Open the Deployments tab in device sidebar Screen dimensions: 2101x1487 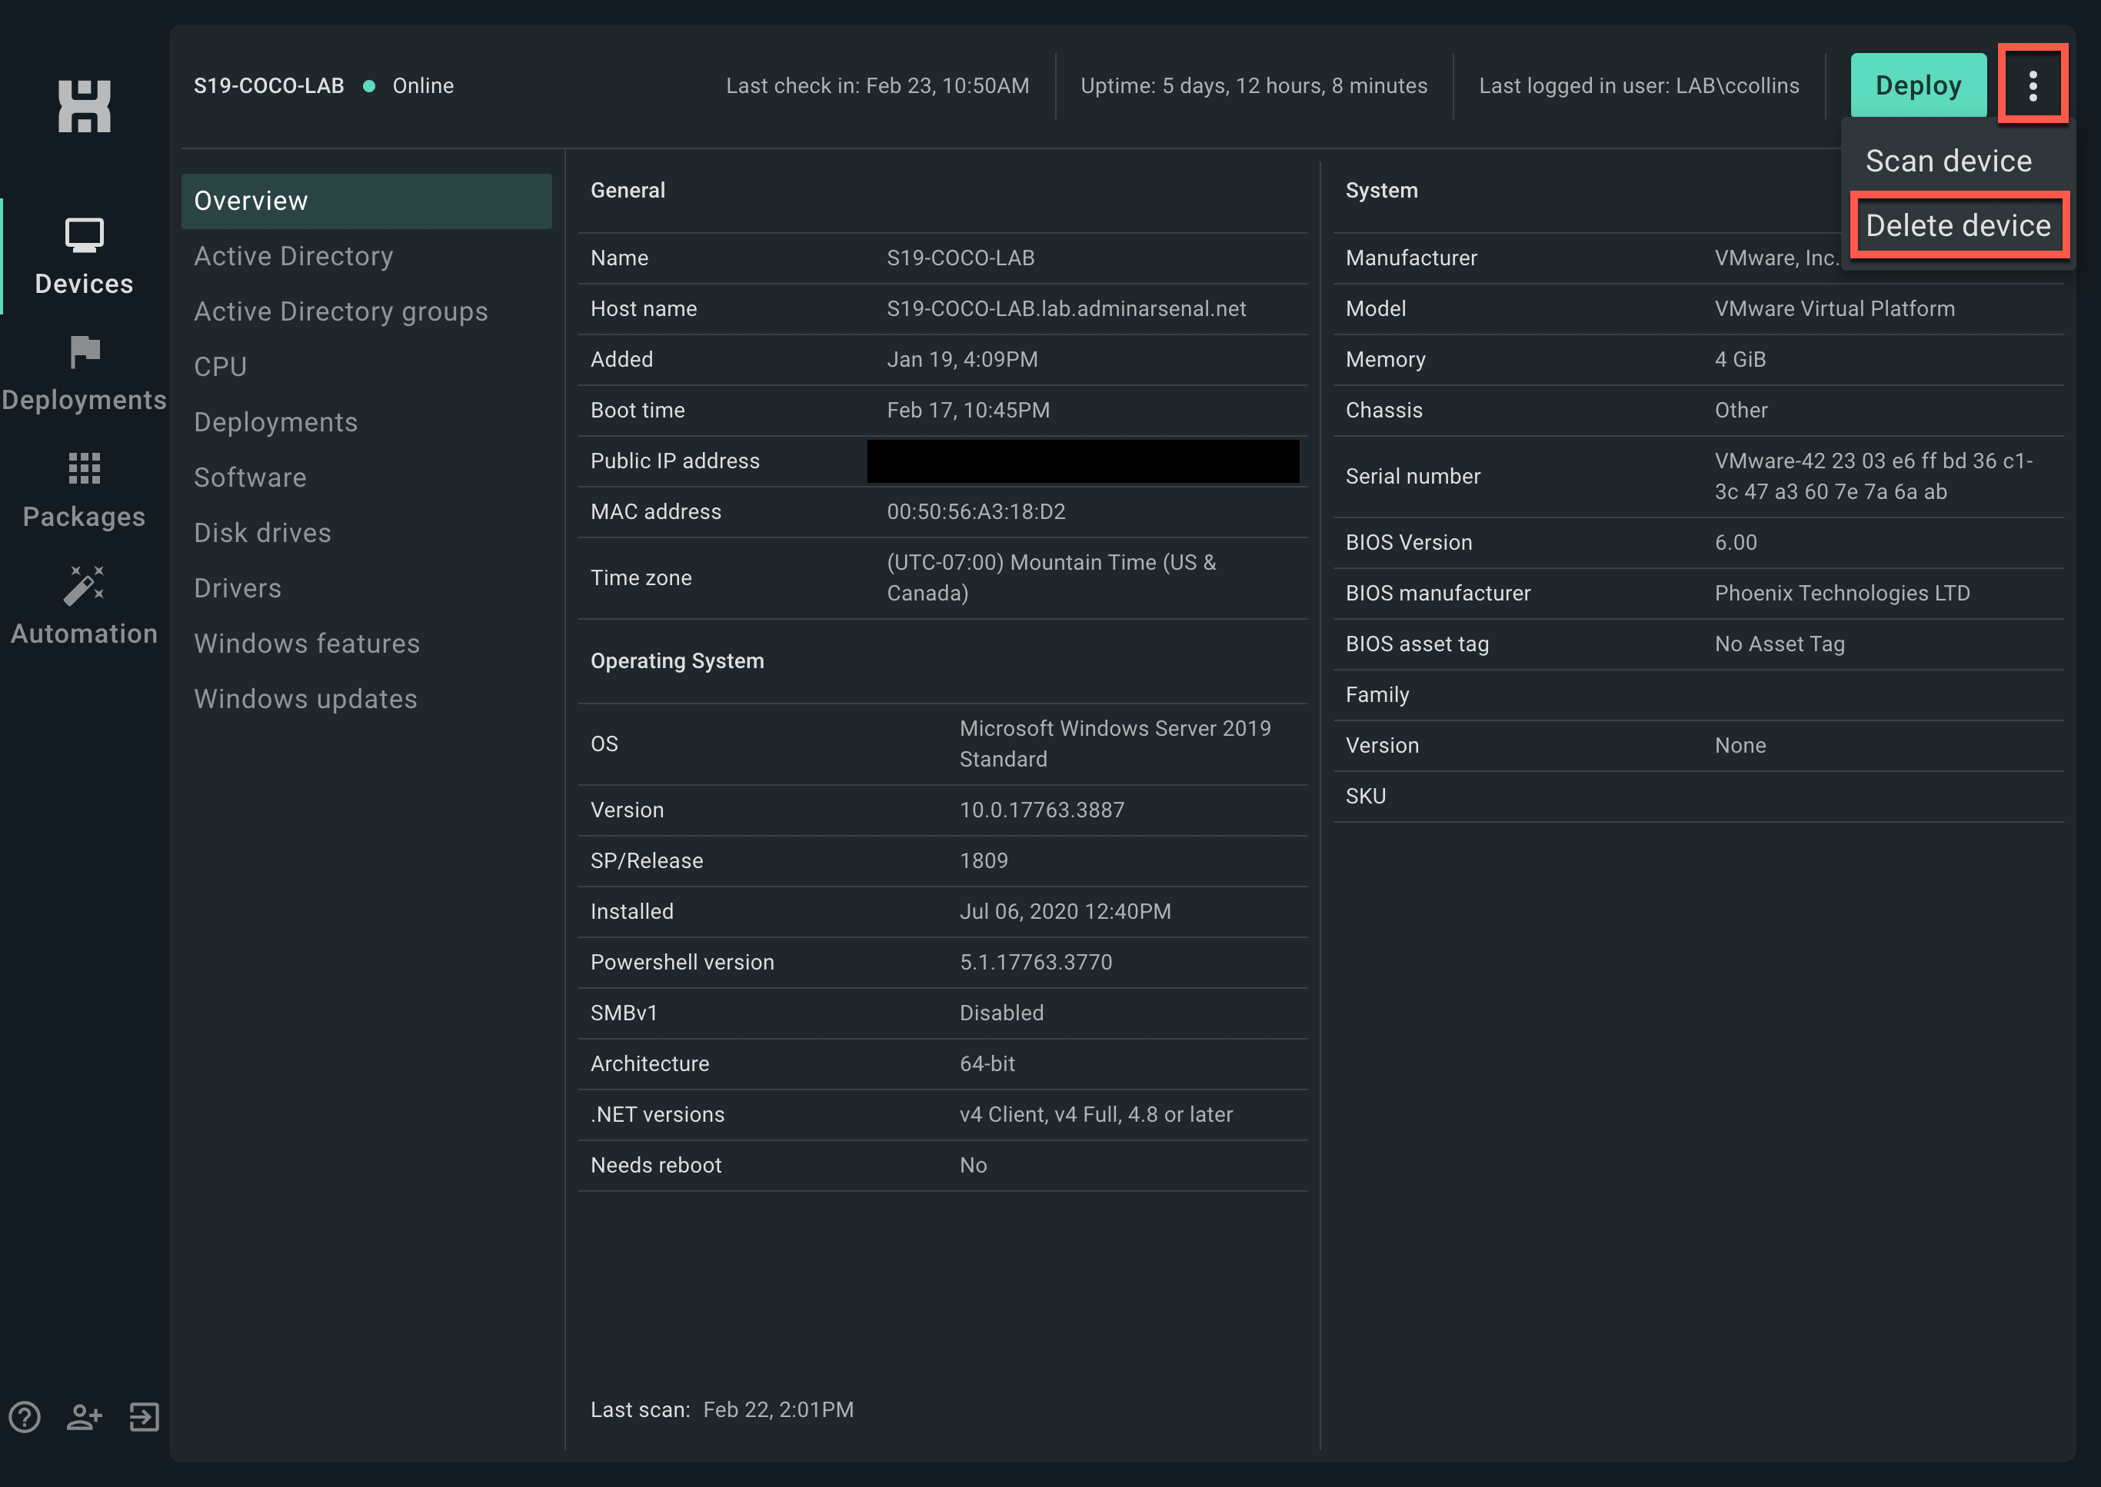coord(275,421)
